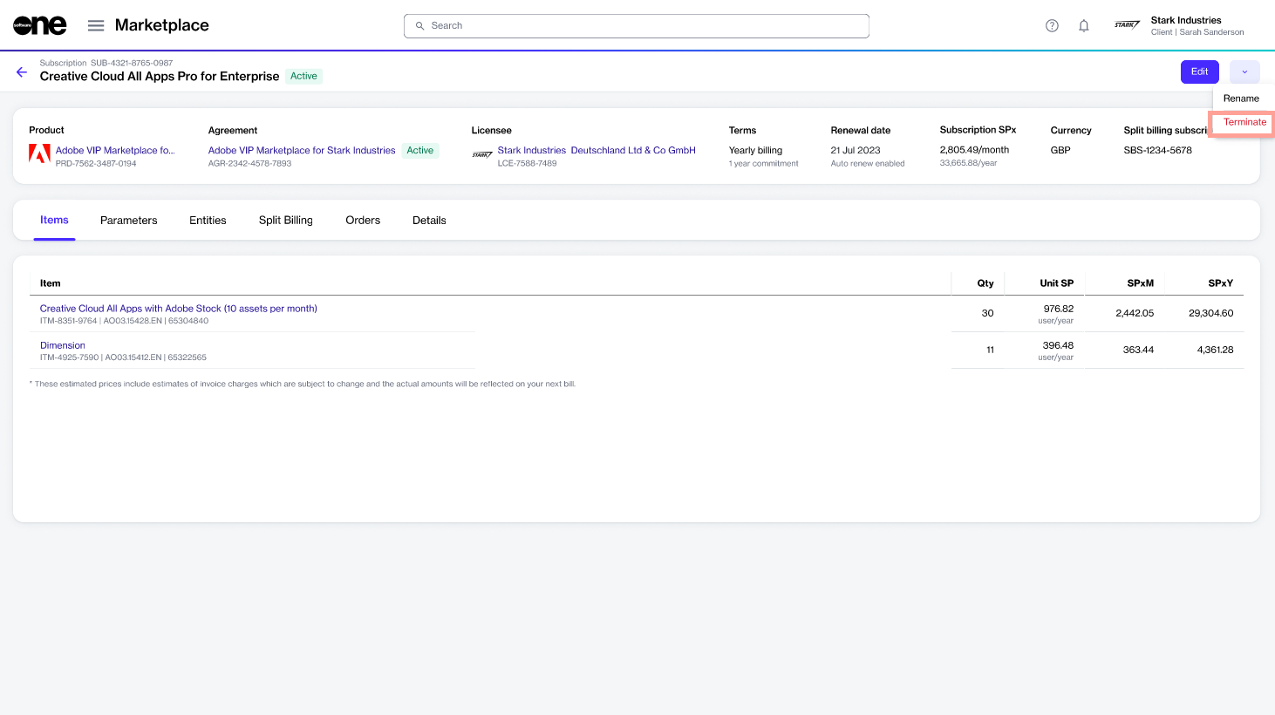The width and height of the screenshot is (1275, 715).
Task: Choose Rename from the dropdown menu
Action: point(1240,99)
